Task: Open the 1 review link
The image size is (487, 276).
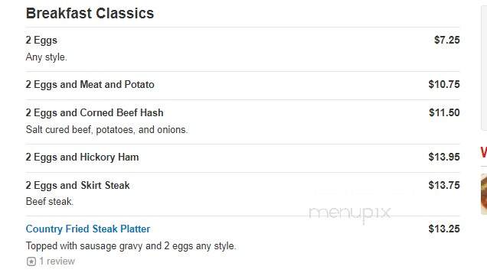Action: (57, 261)
